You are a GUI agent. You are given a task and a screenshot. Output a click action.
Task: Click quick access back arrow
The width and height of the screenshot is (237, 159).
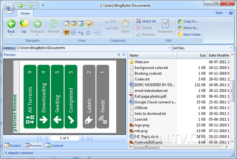21,5
